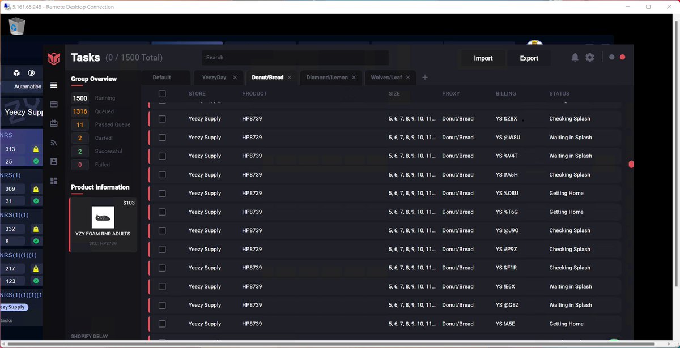The width and height of the screenshot is (680, 348).
Task: Click the STATUS column header
Action: tap(559, 94)
